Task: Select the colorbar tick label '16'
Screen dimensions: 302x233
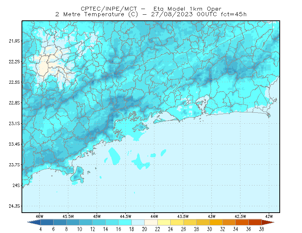Action: pos(119,229)
